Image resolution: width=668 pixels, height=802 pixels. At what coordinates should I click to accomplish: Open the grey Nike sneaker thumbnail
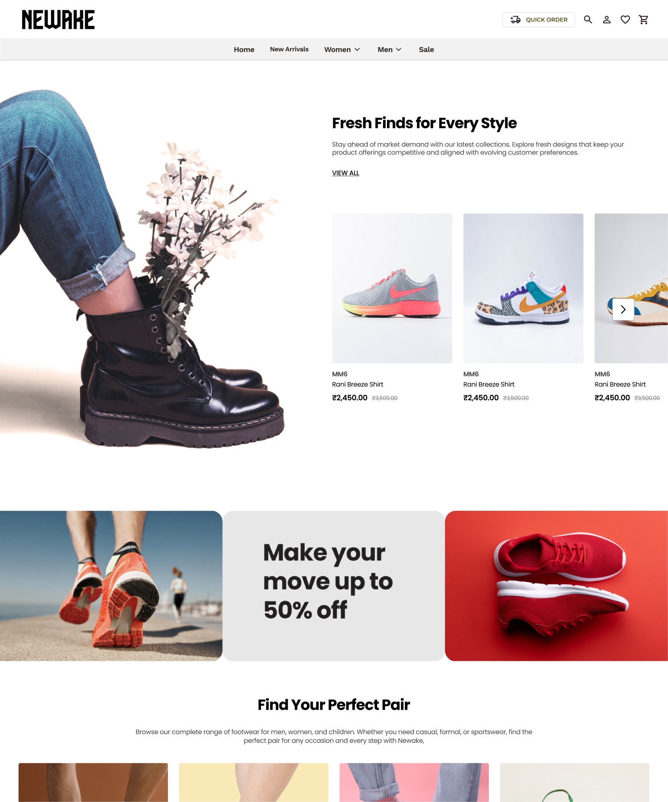392,288
